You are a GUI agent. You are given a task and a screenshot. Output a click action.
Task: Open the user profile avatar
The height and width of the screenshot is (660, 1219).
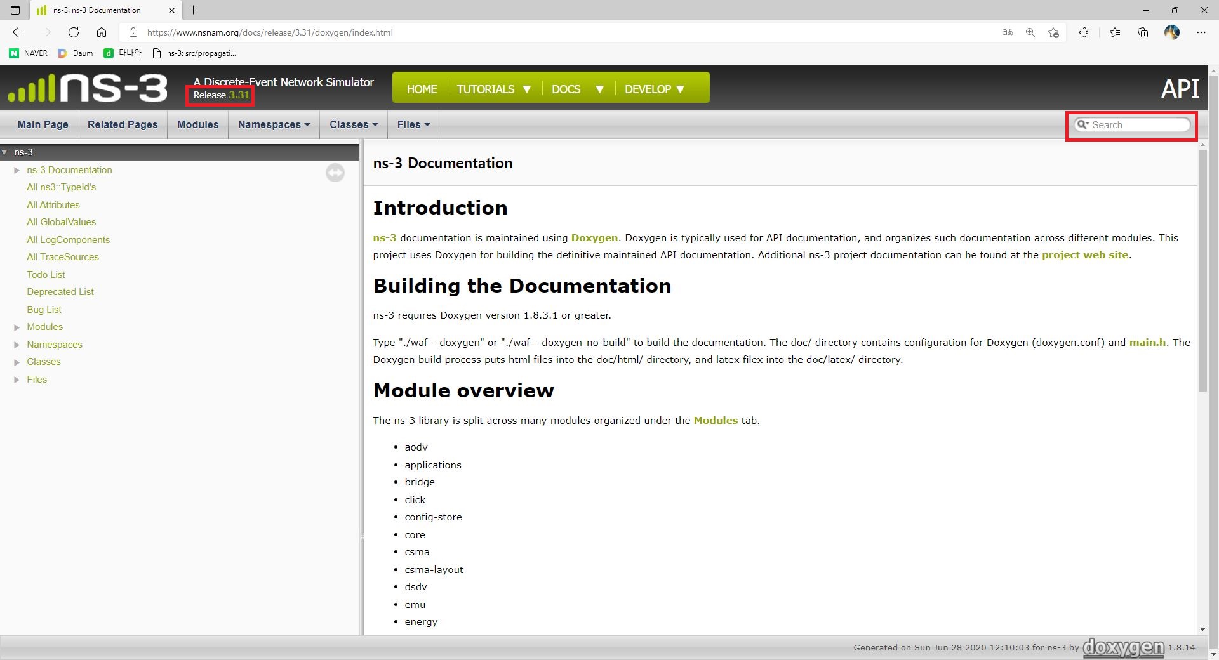tap(1172, 32)
